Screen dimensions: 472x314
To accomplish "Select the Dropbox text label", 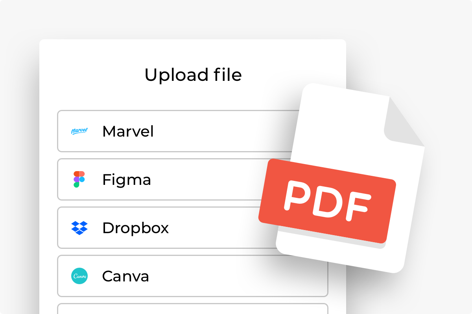I will pos(136,228).
